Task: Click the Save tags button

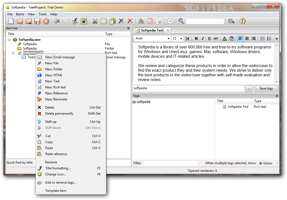Action: coord(266,88)
